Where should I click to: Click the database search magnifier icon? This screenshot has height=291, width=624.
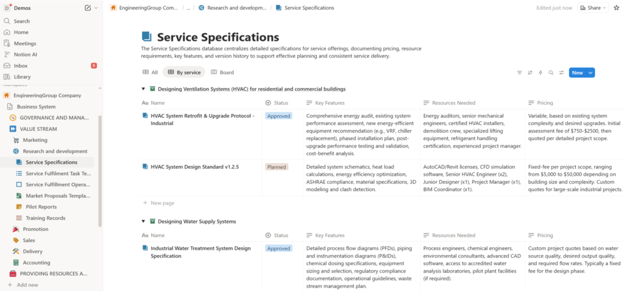[x=551, y=72]
